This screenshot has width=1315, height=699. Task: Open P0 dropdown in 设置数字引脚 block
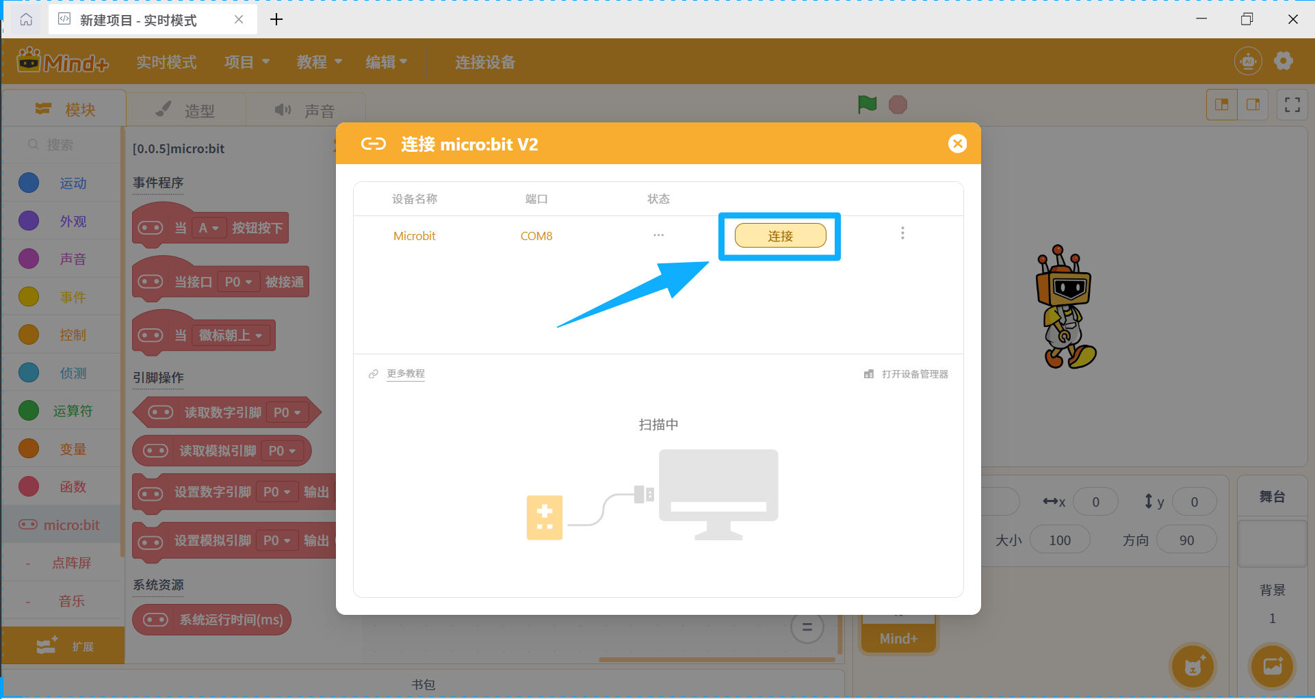tap(277, 492)
